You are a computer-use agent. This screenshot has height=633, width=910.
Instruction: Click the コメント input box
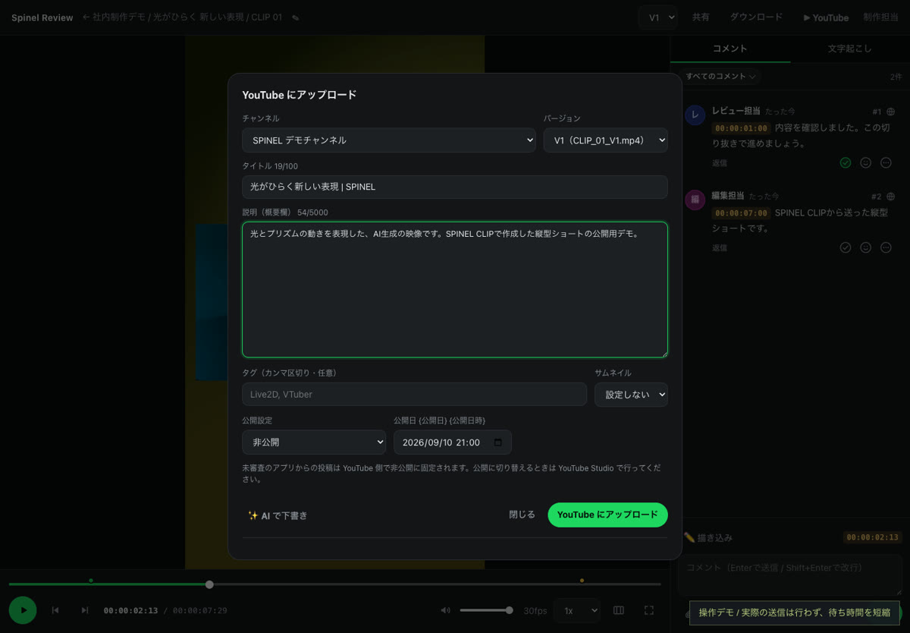(789, 575)
